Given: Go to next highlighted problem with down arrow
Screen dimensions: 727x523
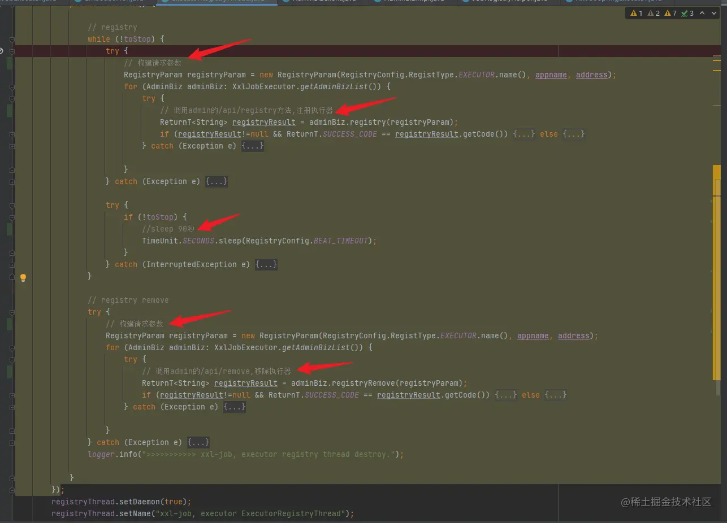Looking at the screenshot, I should (x=713, y=13).
